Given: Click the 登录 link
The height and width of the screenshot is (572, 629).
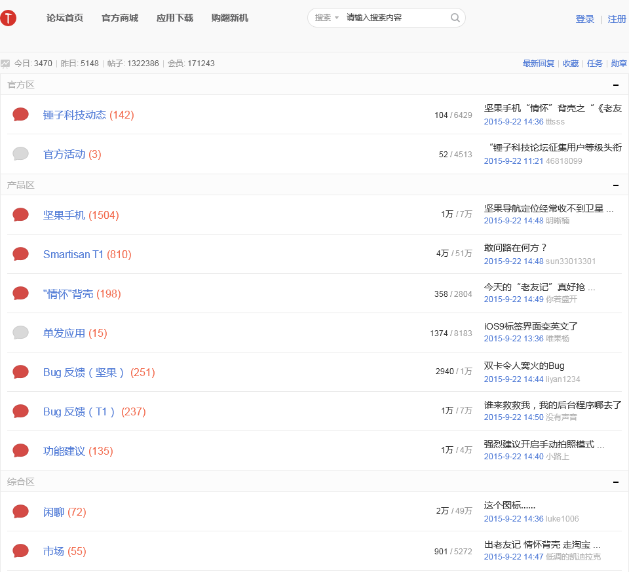Looking at the screenshot, I should pyautogui.click(x=585, y=19).
